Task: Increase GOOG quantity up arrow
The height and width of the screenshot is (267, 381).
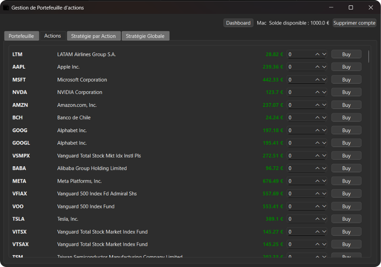Action: pos(317,130)
